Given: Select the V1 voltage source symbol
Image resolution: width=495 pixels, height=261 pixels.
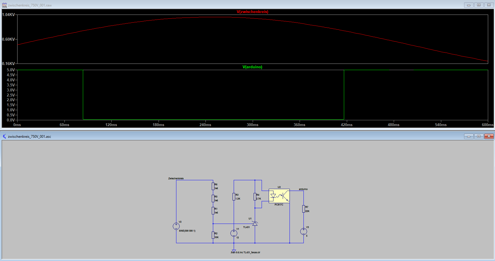Looking at the screenshot, I should click(234, 233).
